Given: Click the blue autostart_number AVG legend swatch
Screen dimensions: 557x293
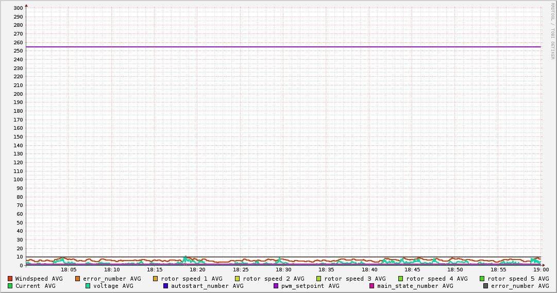Looking at the screenshot, I should tap(165, 286).
